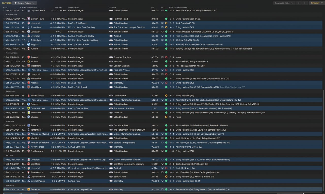The width and height of the screenshot is (325, 194).
Task: Click the Newcastle club badge
Action: click(x=29, y=79)
